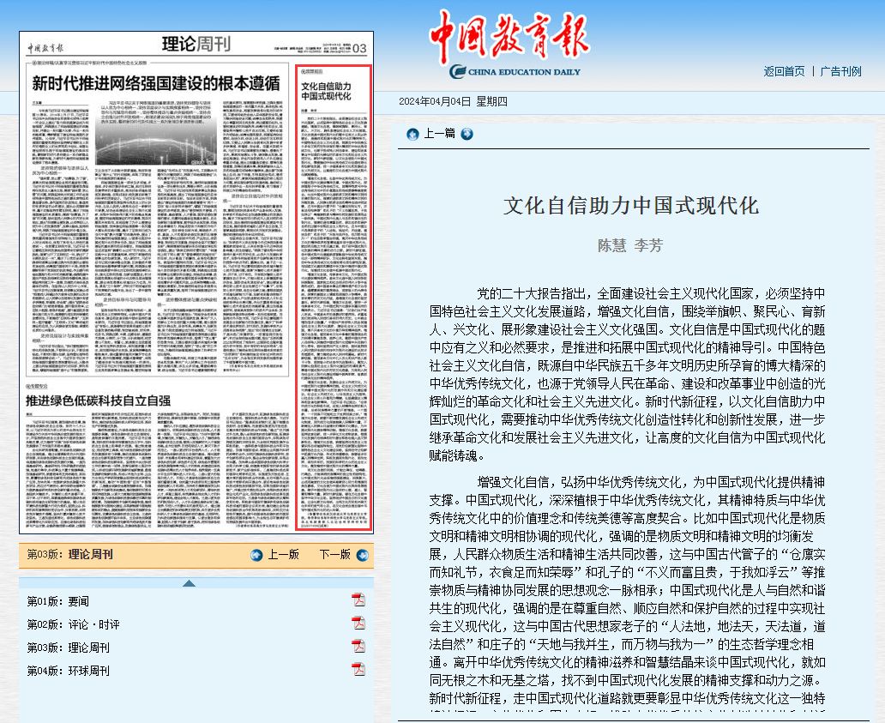885x723 pixels.
Task: Open the PDF icon for 第02版 评论·时评
Action: 358,623
